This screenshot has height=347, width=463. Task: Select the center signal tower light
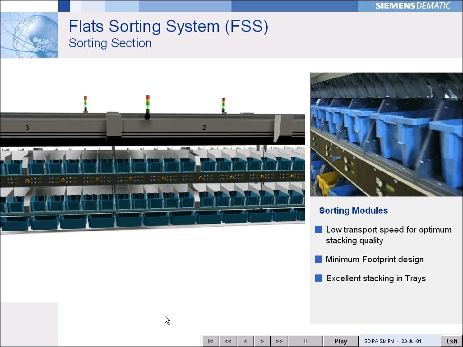point(148,105)
